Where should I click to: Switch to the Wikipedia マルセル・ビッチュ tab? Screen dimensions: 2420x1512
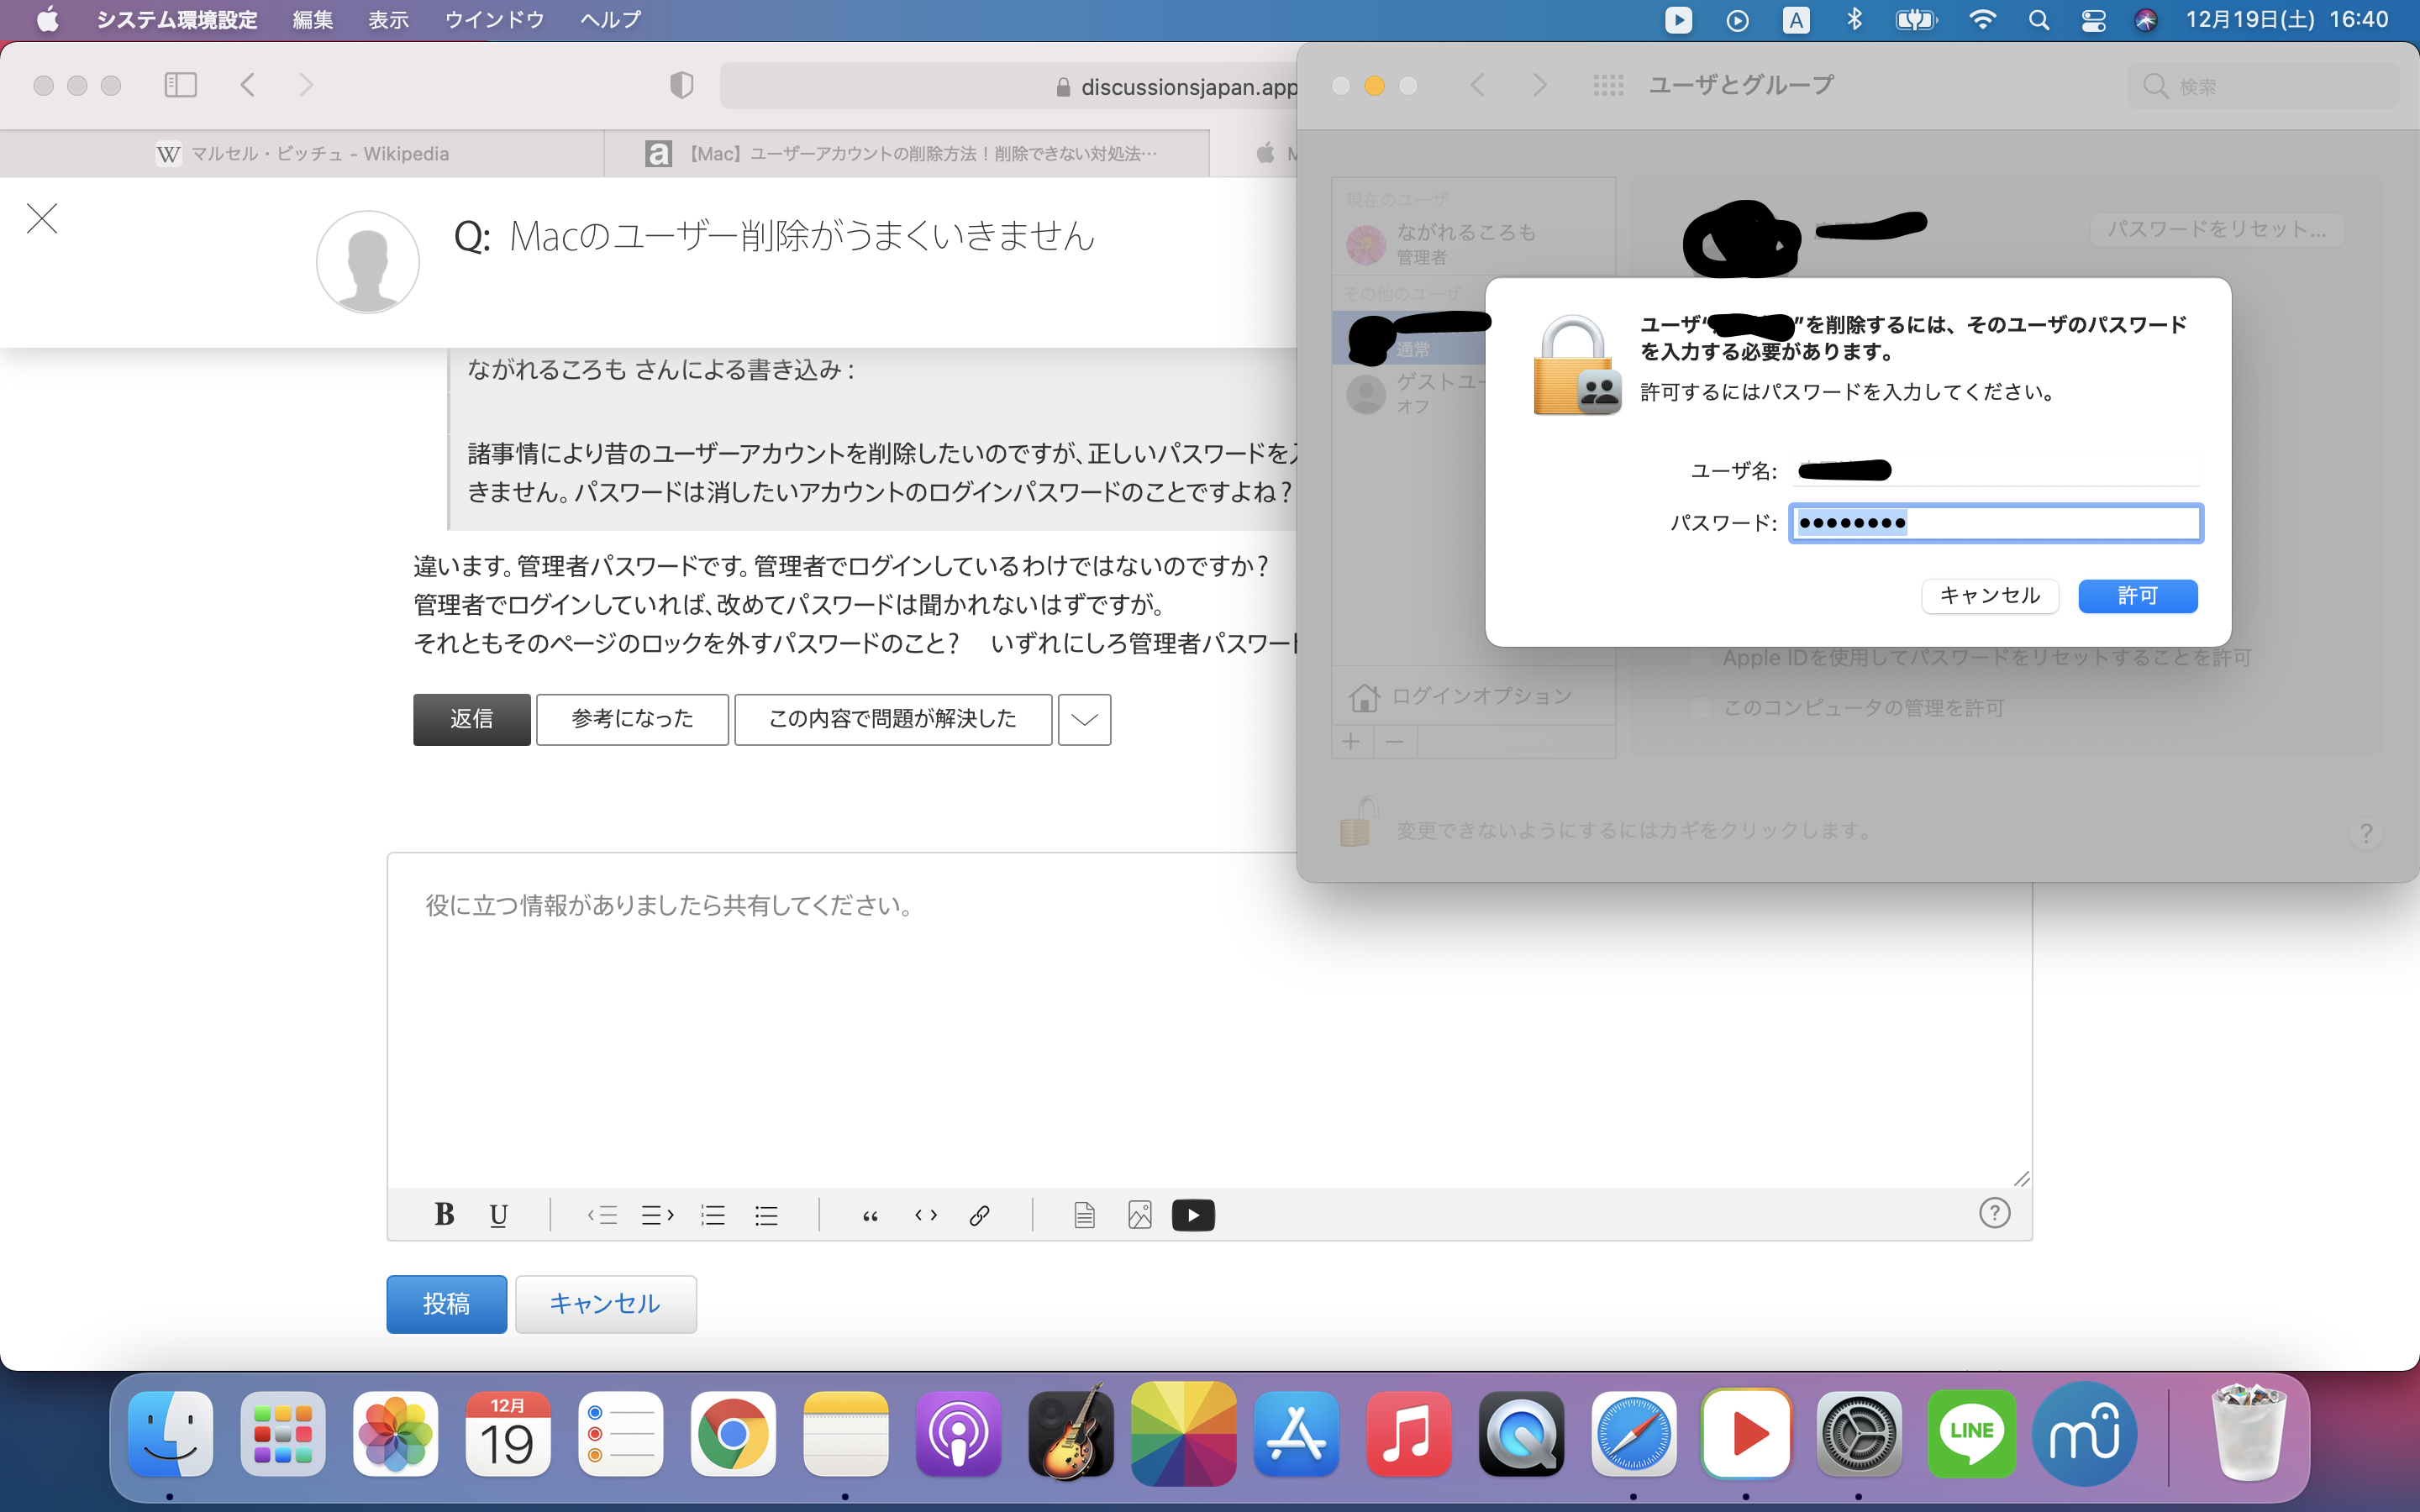point(303,153)
